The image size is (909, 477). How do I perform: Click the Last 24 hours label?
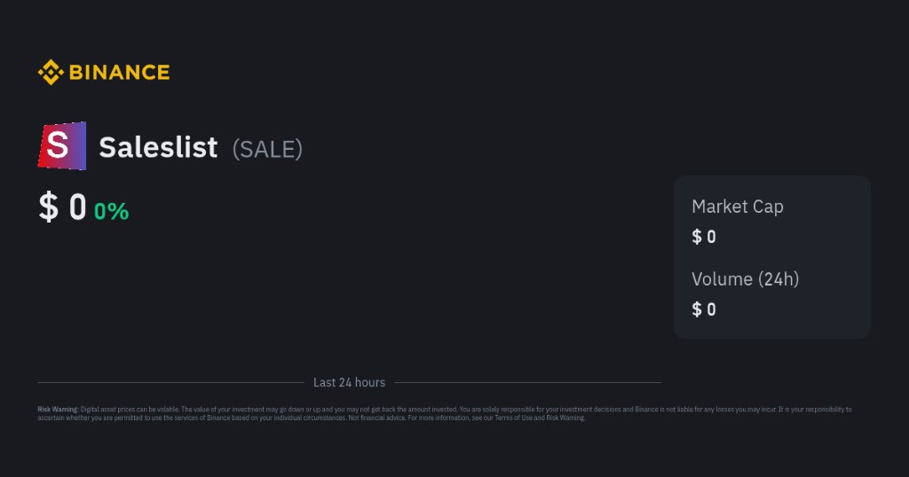(x=349, y=382)
